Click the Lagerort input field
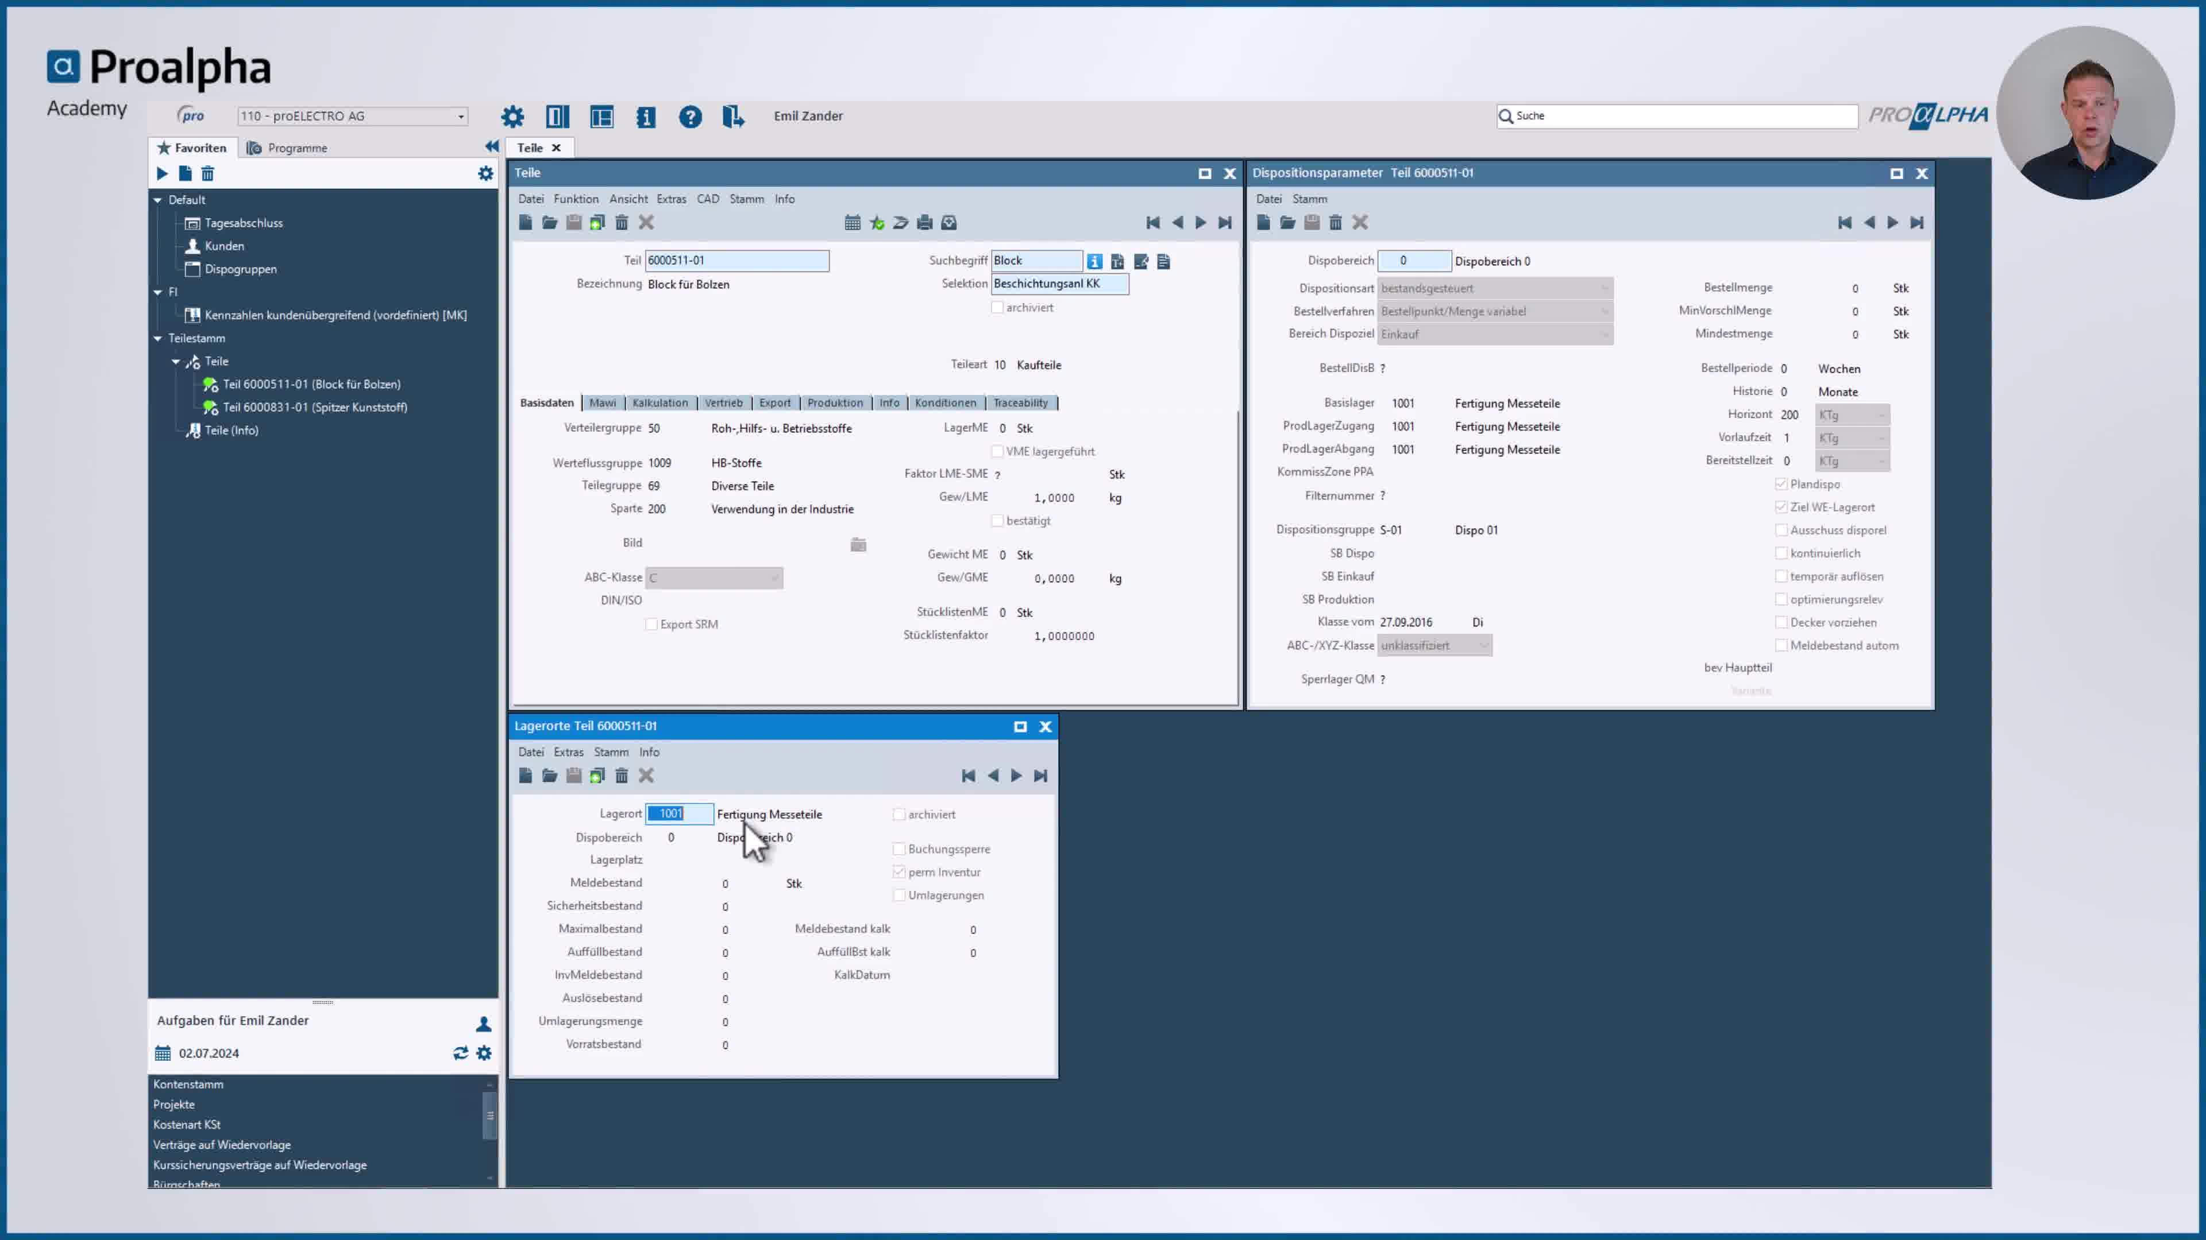2206x1240 pixels. tap(679, 814)
